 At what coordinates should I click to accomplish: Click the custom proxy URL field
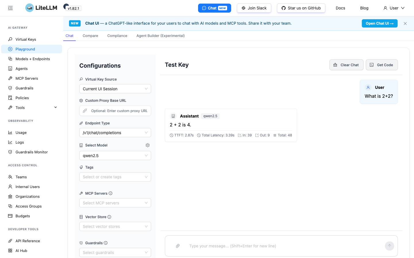point(115,111)
